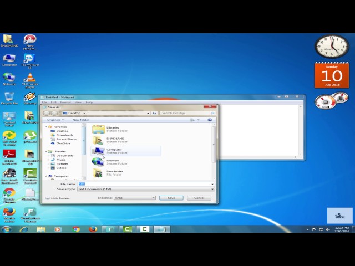The image size is (355, 266).
Task: Open Firefox from the taskbar
Action: [93, 229]
